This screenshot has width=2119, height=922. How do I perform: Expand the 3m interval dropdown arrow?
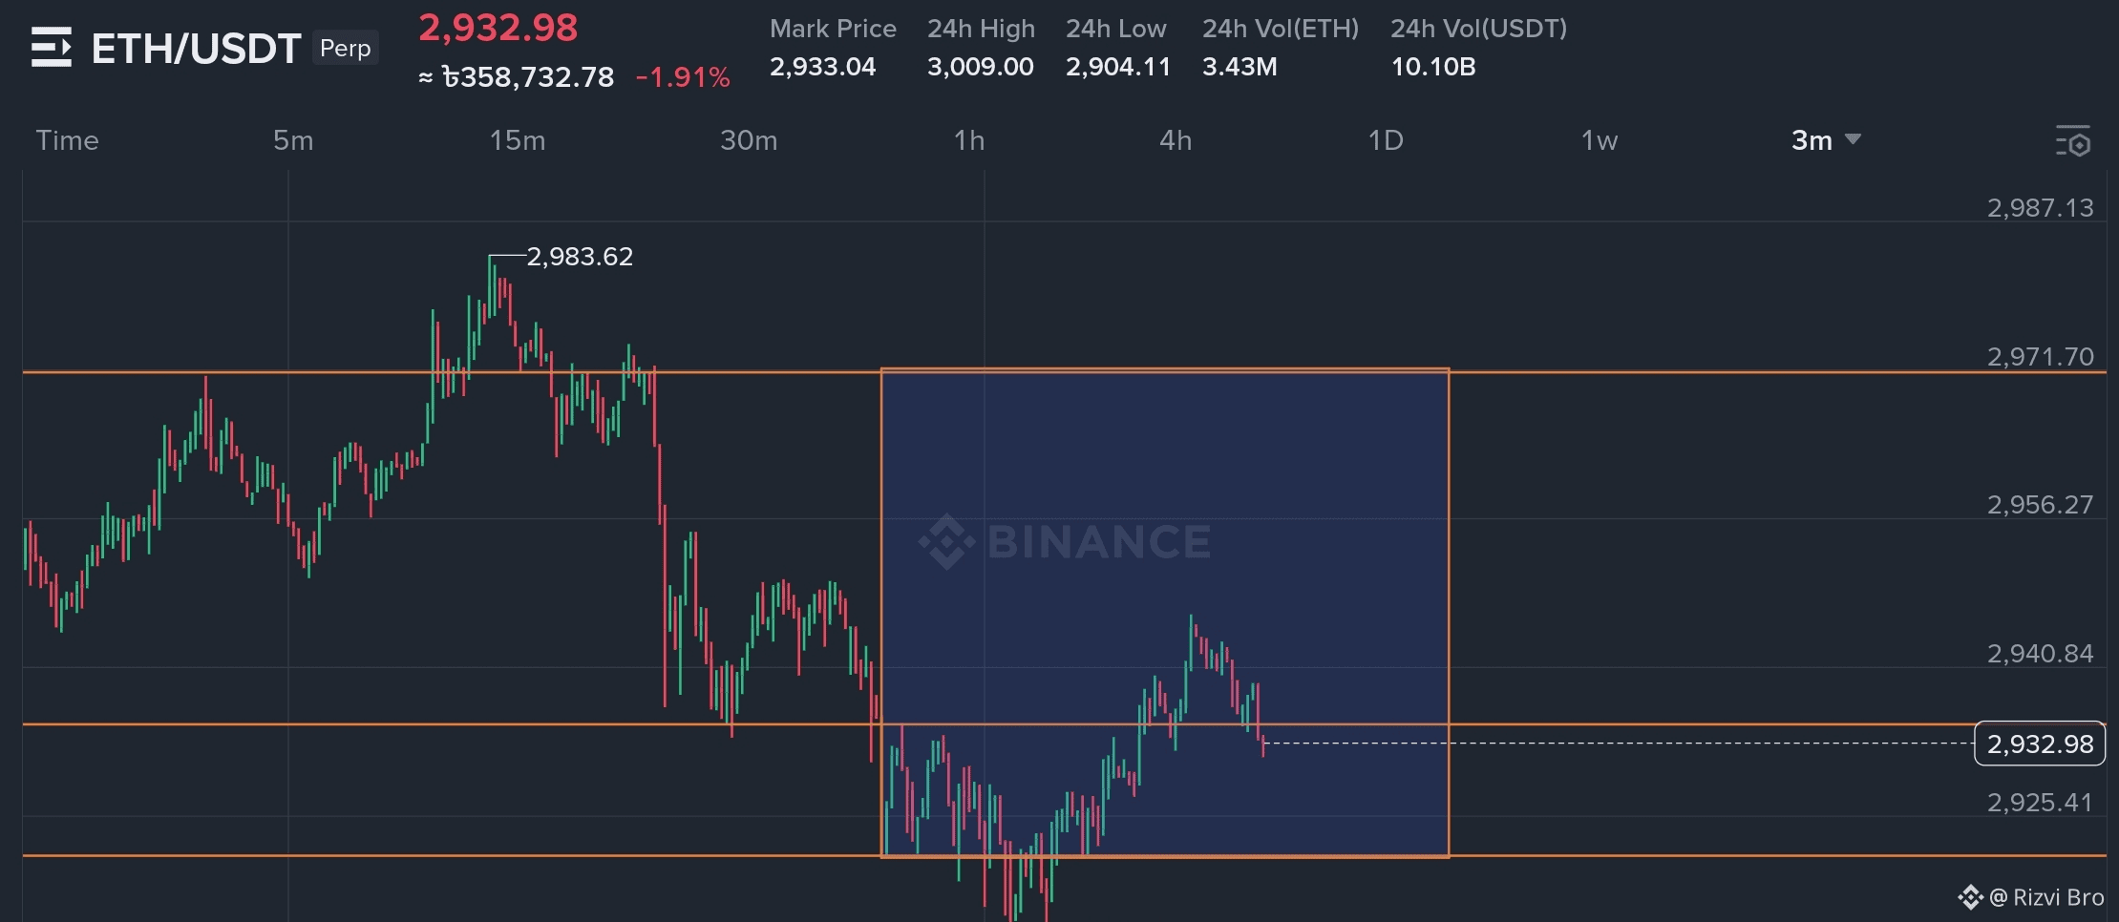(x=1853, y=139)
